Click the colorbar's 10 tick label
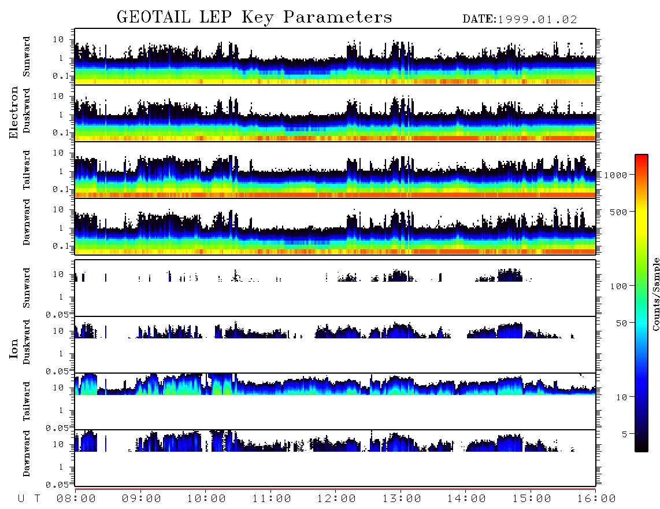660x509 pixels. 622,397
